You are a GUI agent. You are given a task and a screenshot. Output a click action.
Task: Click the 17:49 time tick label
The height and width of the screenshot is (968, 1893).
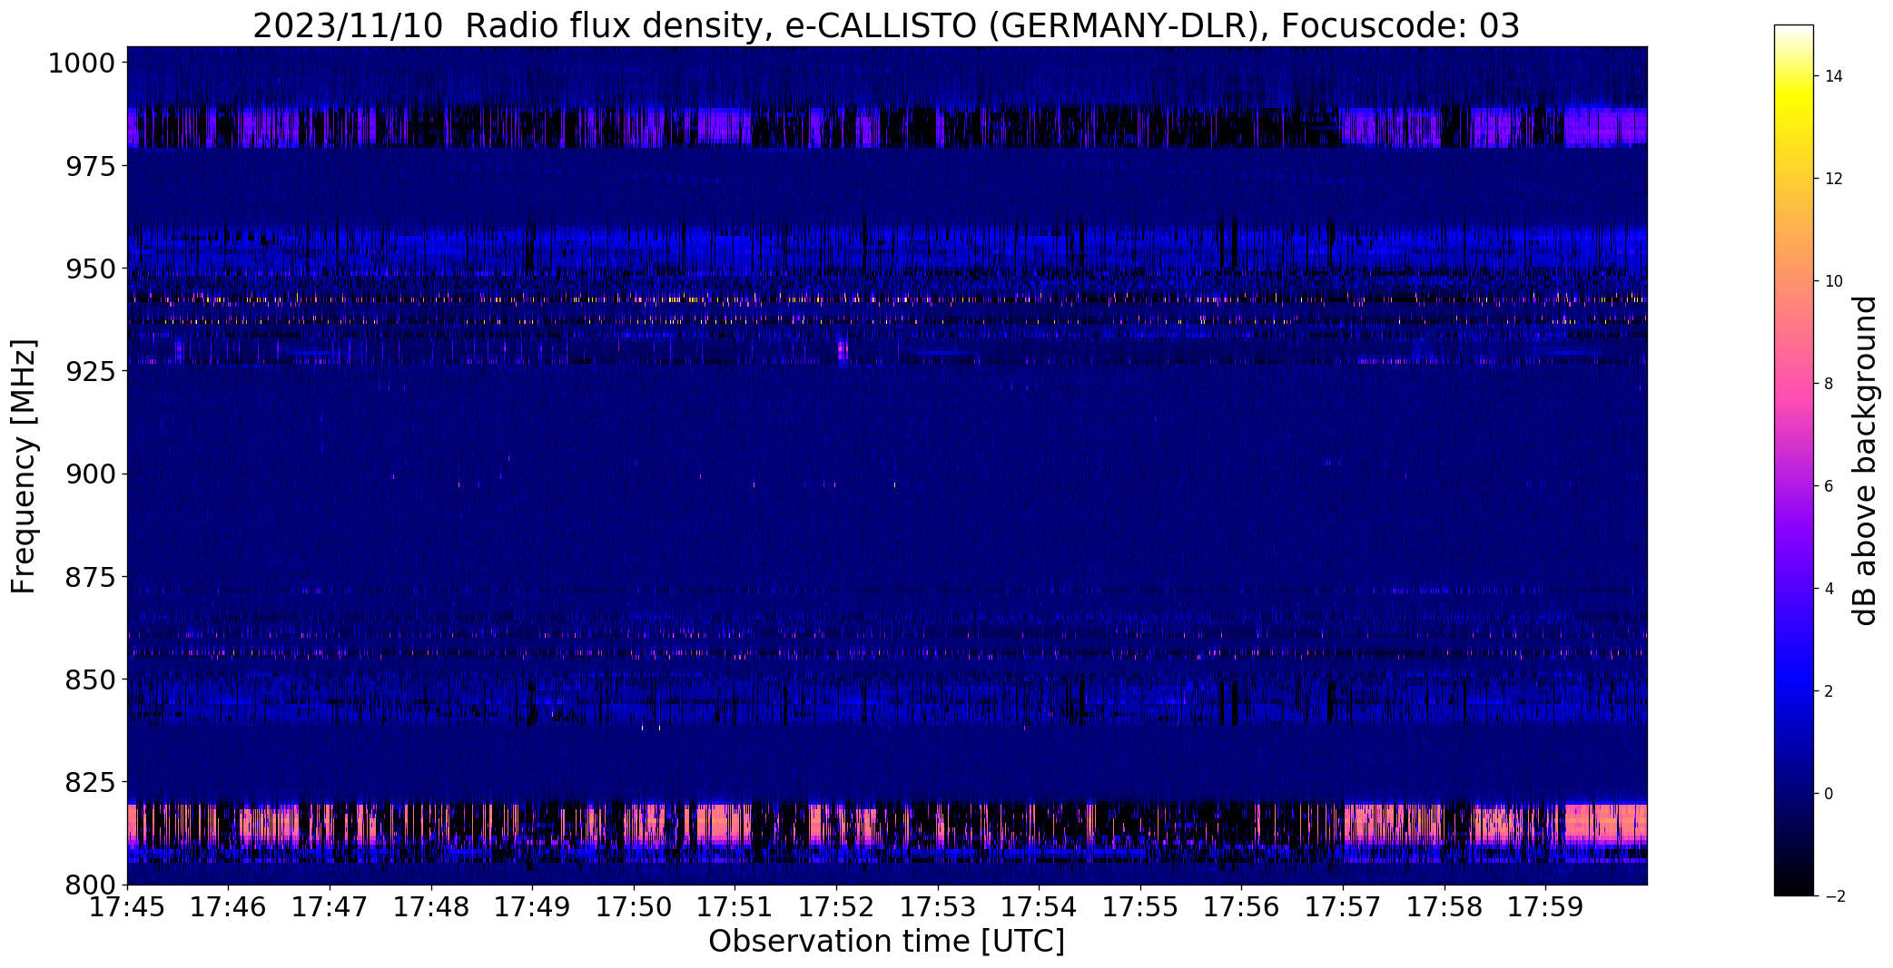click(x=533, y=907)
